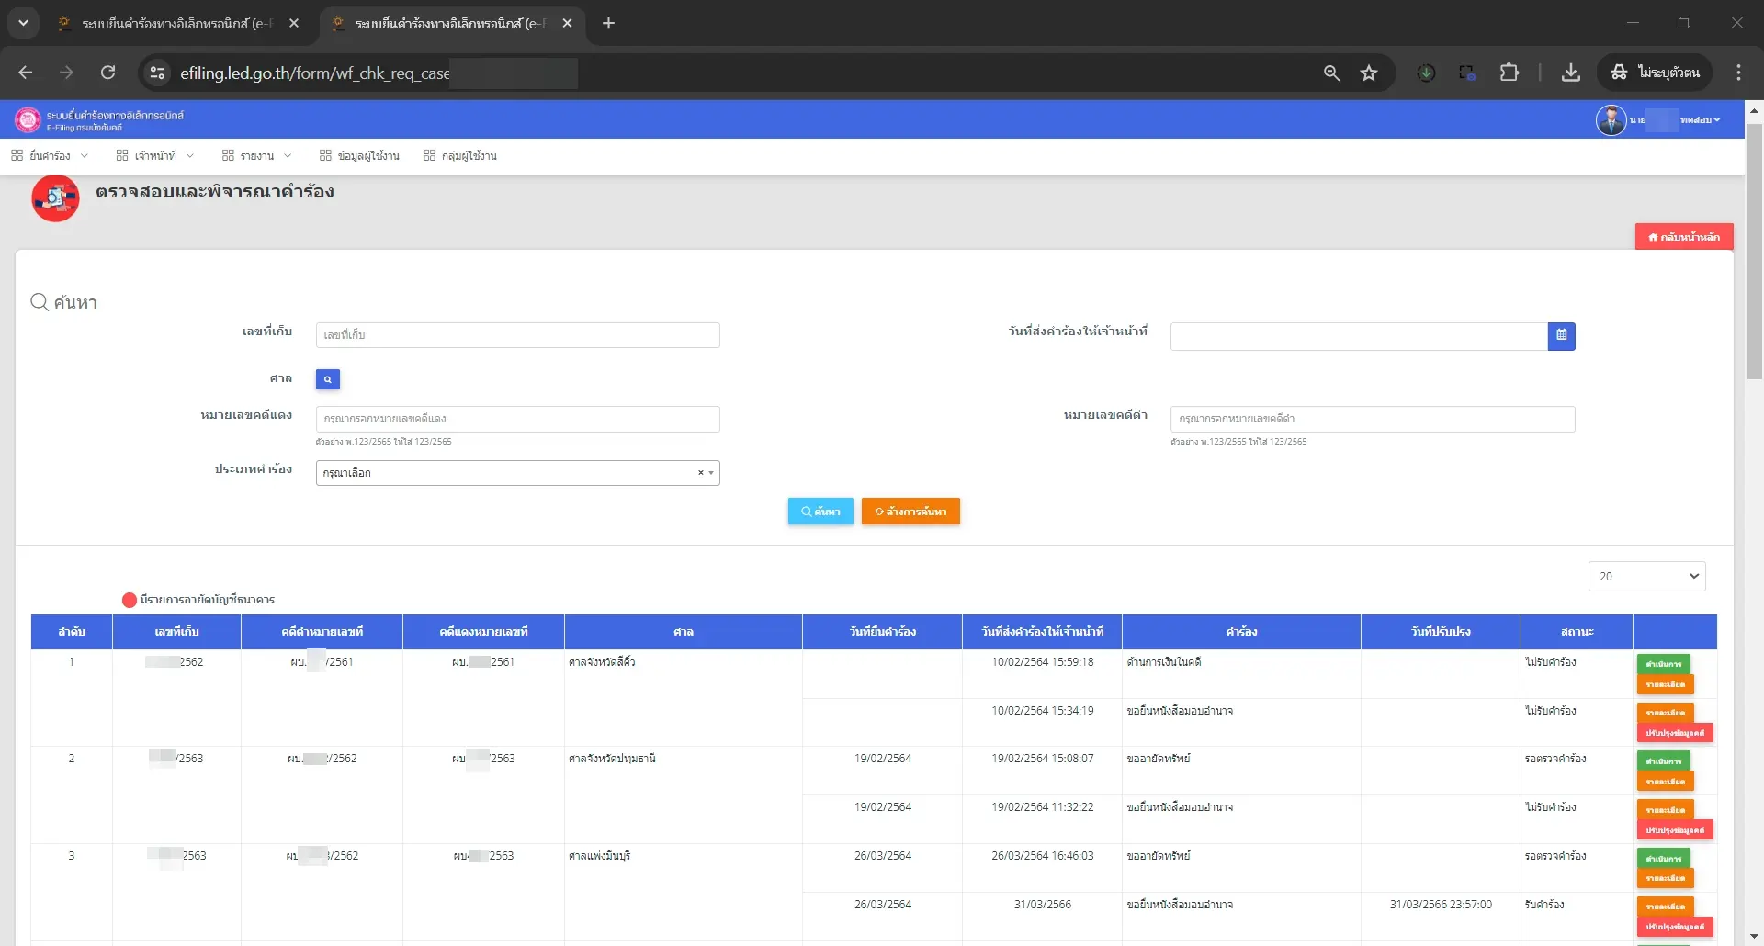Click ดำเนินการ for the 10/02/2564 15:59:18 row
This screenshot has width=1764, height=946.
(x=1663, y=664)
